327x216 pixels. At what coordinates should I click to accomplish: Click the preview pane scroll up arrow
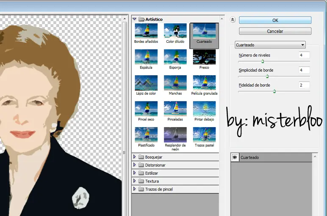tap(125, 19)
